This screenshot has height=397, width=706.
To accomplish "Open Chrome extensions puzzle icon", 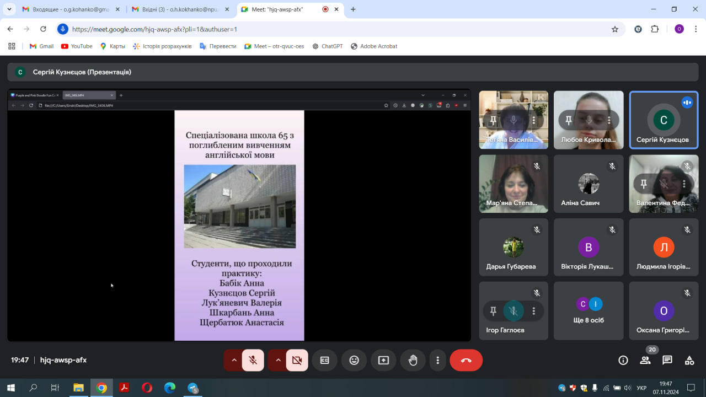I will pos(655,29).
